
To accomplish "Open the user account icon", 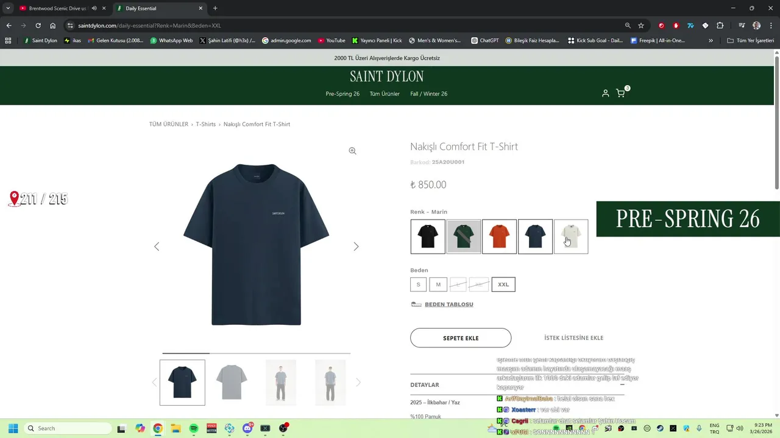I will pyautogui.click(x=605, y=93).
